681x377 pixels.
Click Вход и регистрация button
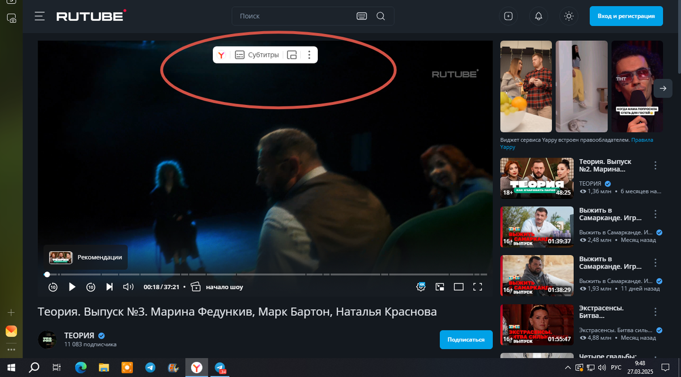[626, 16]
